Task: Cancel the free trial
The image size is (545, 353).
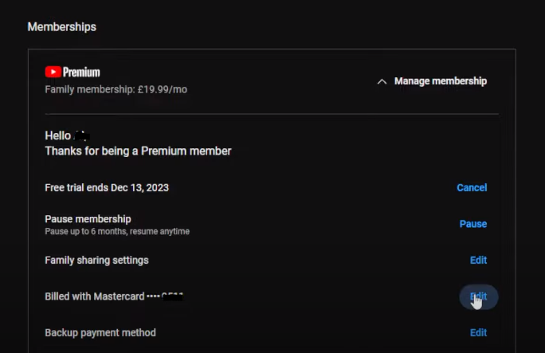Action: [472, 187]
